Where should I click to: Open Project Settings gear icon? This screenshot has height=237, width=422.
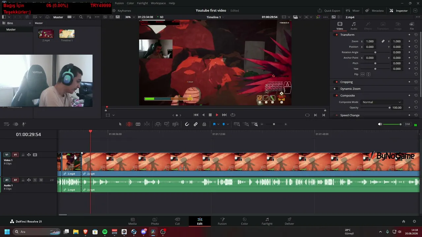click(x=414, y=222)
